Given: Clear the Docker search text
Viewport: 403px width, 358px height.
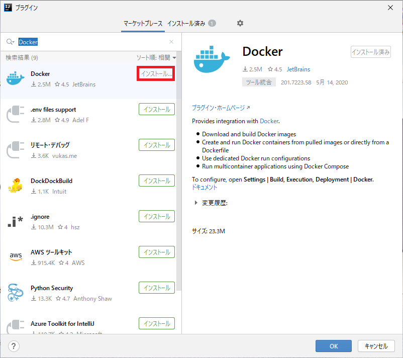Looking at the screenshot, I should click(x=171, y=42).
